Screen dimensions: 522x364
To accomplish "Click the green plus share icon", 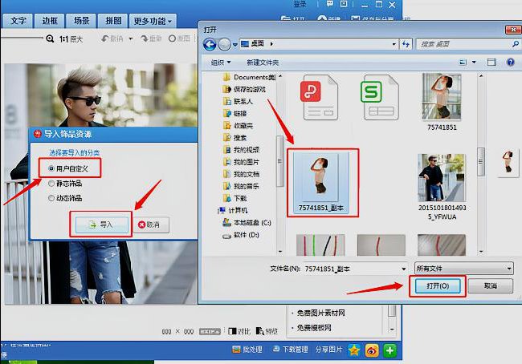I will [389, 350].
